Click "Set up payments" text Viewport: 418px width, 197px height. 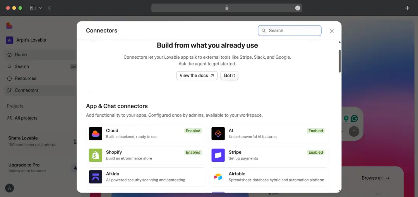pos(243,158)
